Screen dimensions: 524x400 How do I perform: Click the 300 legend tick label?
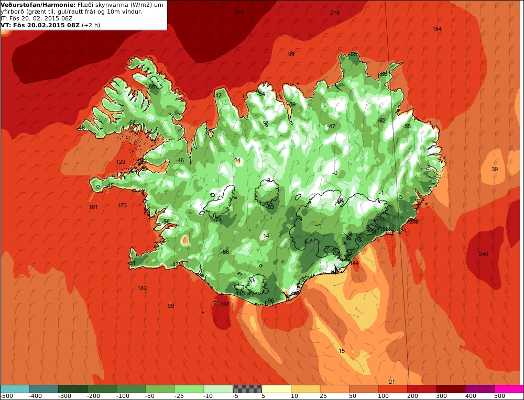441,396
